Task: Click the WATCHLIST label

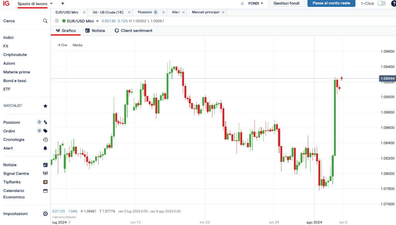Action: click(x=13, y=106)
